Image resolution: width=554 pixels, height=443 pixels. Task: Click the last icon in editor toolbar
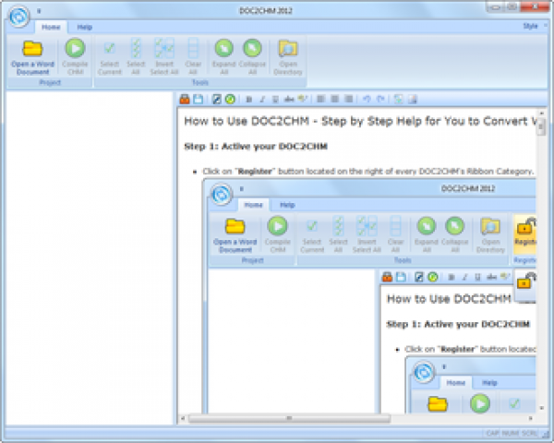pyautogui.click(x=413, y=100)
